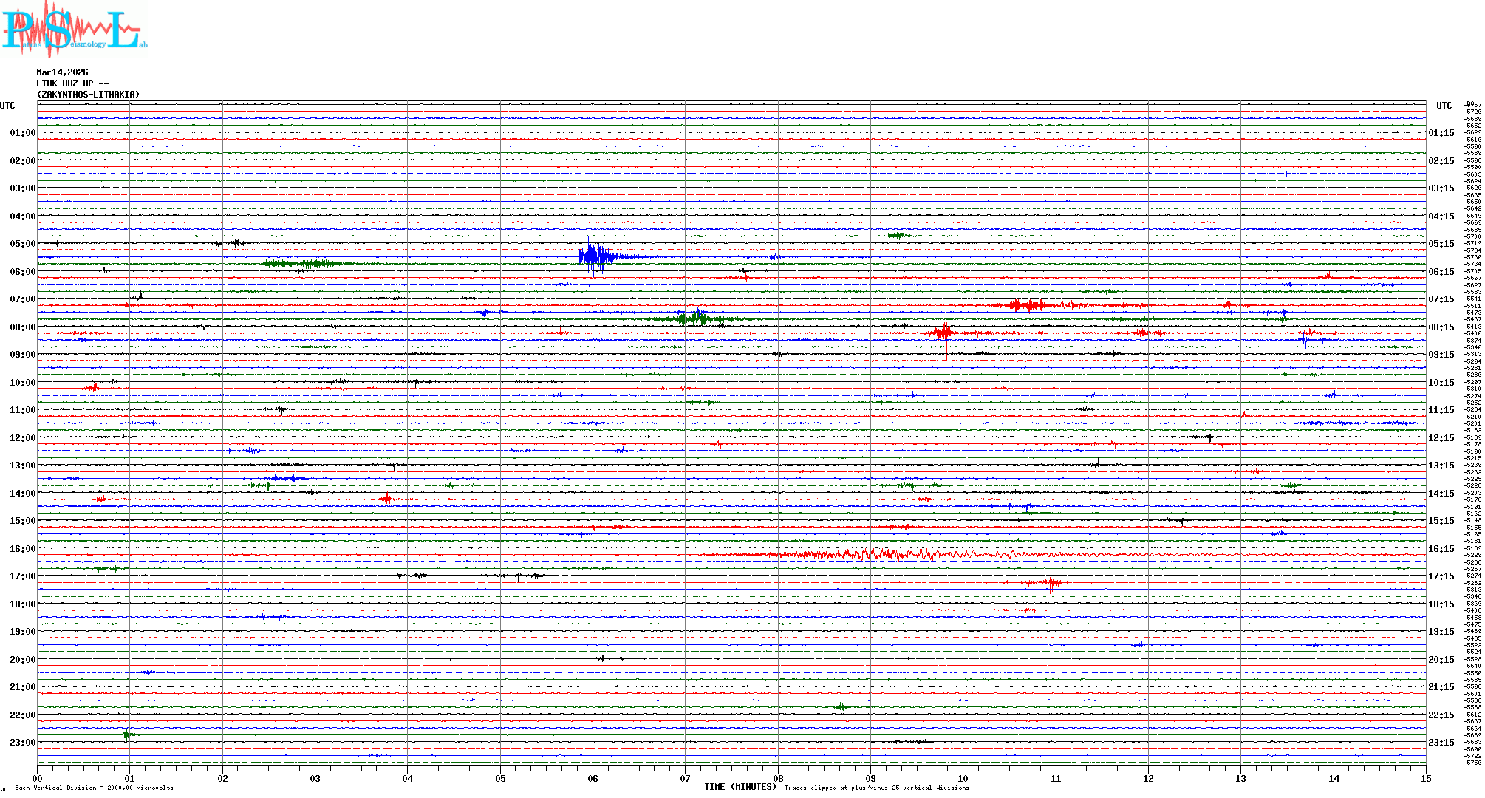The height and width of the screenshot is (798, 1485).
Task: Click the Mar14,2026 date label
Action: click(62, 72)
